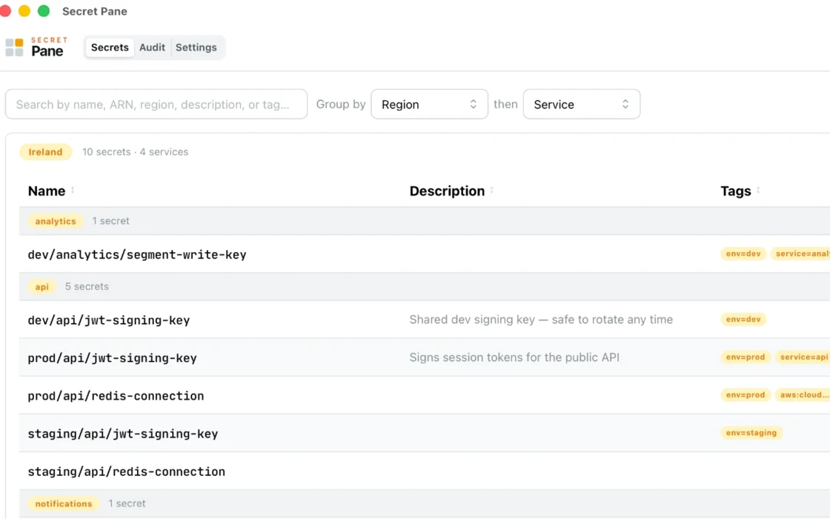This screenshot has height=519, width=830.
Task: Select the analytics service group badge
Action: (56, 222)
